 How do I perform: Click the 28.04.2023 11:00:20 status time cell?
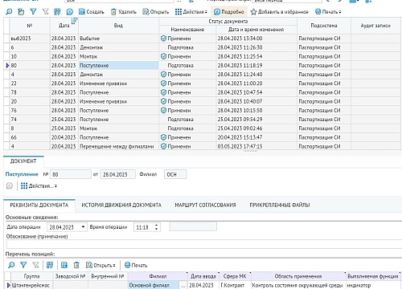click(x=256, y=83)
